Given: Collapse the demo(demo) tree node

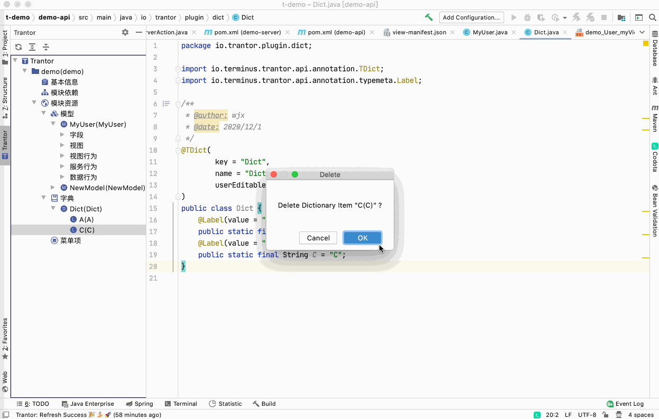Looking at the screenshot, I should [25, 71].
